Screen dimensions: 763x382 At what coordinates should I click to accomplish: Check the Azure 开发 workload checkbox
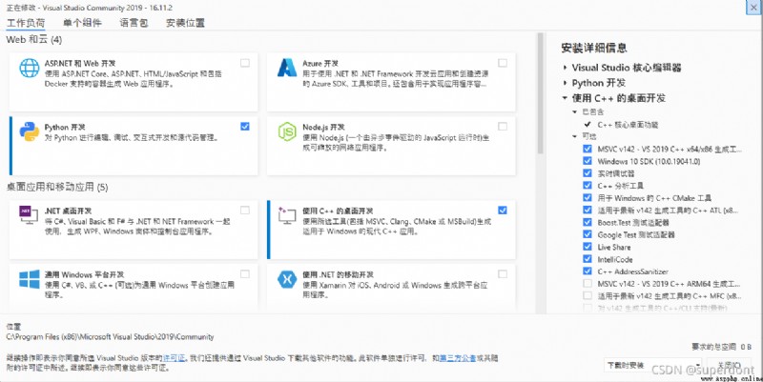503,63
